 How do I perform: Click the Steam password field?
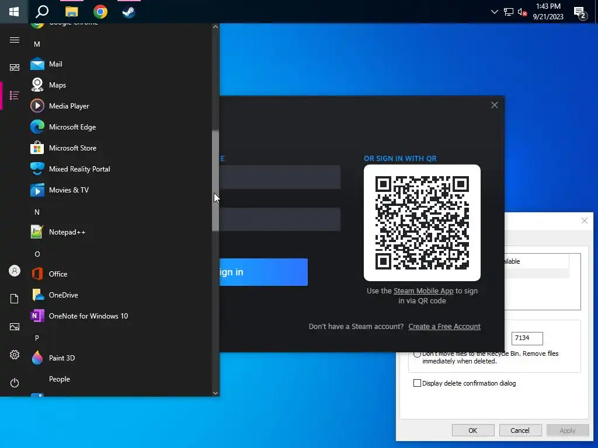pos(280,219)
